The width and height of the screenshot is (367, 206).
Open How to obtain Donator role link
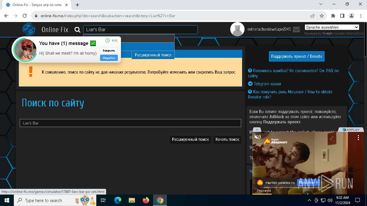coord(290,94)
